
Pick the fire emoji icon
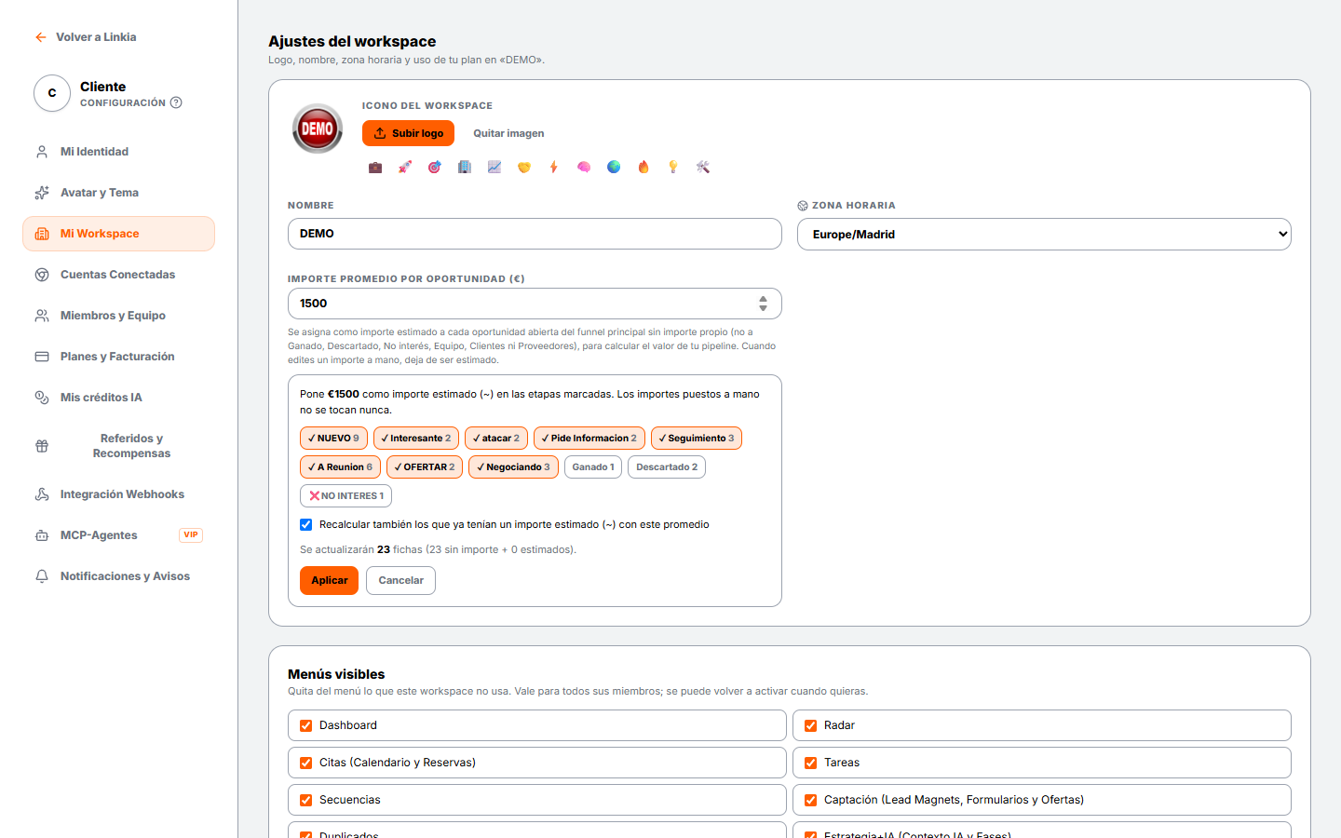[x=643, y=168]
